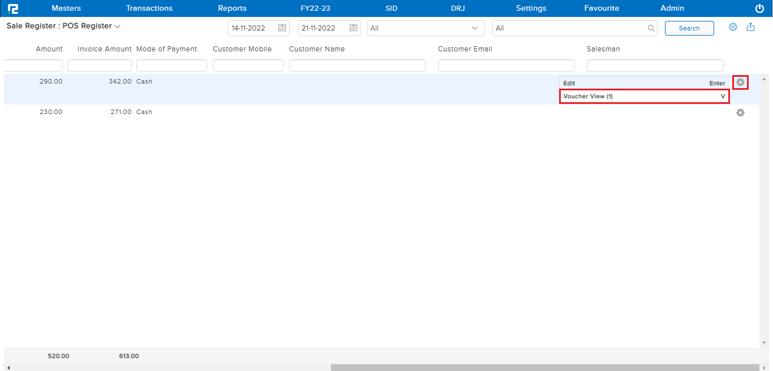Open report settings gear icon near Search
This screenshot has width=773, height=371.
[733, 27]
